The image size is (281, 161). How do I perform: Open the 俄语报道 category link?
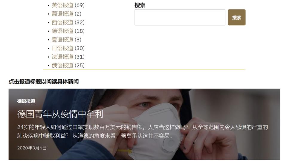coord(62,65)
